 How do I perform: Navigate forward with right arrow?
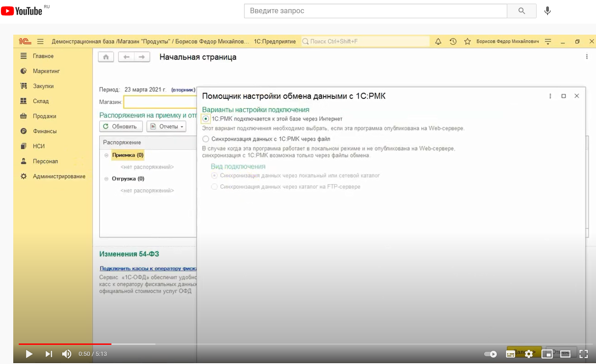[x=142, y=57]
